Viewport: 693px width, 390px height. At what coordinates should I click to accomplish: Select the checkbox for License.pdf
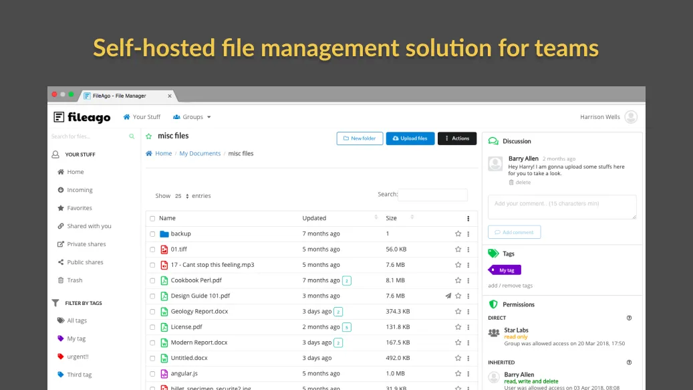152,326
